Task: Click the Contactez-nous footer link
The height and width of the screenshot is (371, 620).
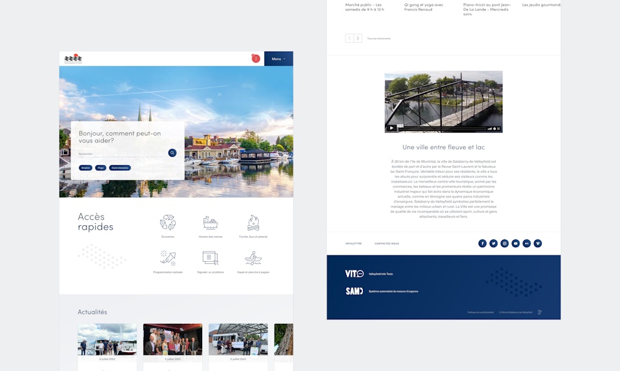Action: (387, 244)
